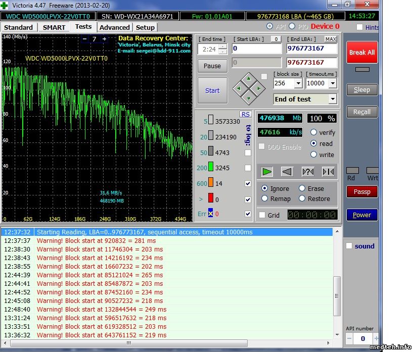The width and height of the screenshot is (414, 352).
Task: Switch to the SMART tab
Action: (x=54, y=27)
